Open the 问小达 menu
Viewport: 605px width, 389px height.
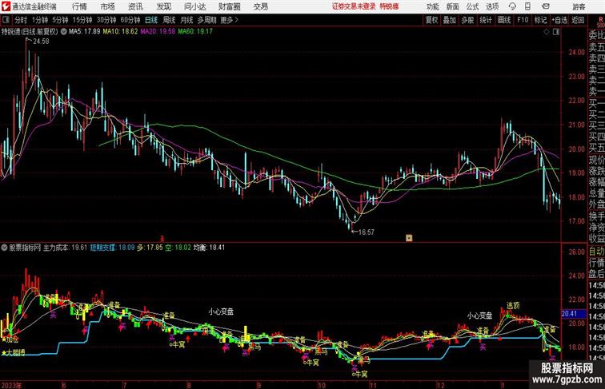tap(194, 6)
